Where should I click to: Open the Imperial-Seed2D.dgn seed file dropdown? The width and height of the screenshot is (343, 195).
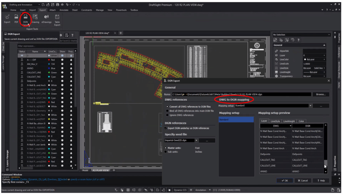(196, 141)
